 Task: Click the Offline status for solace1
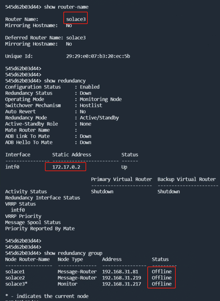pos(162,272)
